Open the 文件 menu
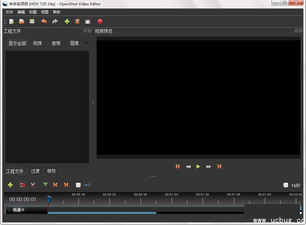 [x=9, y=12]
